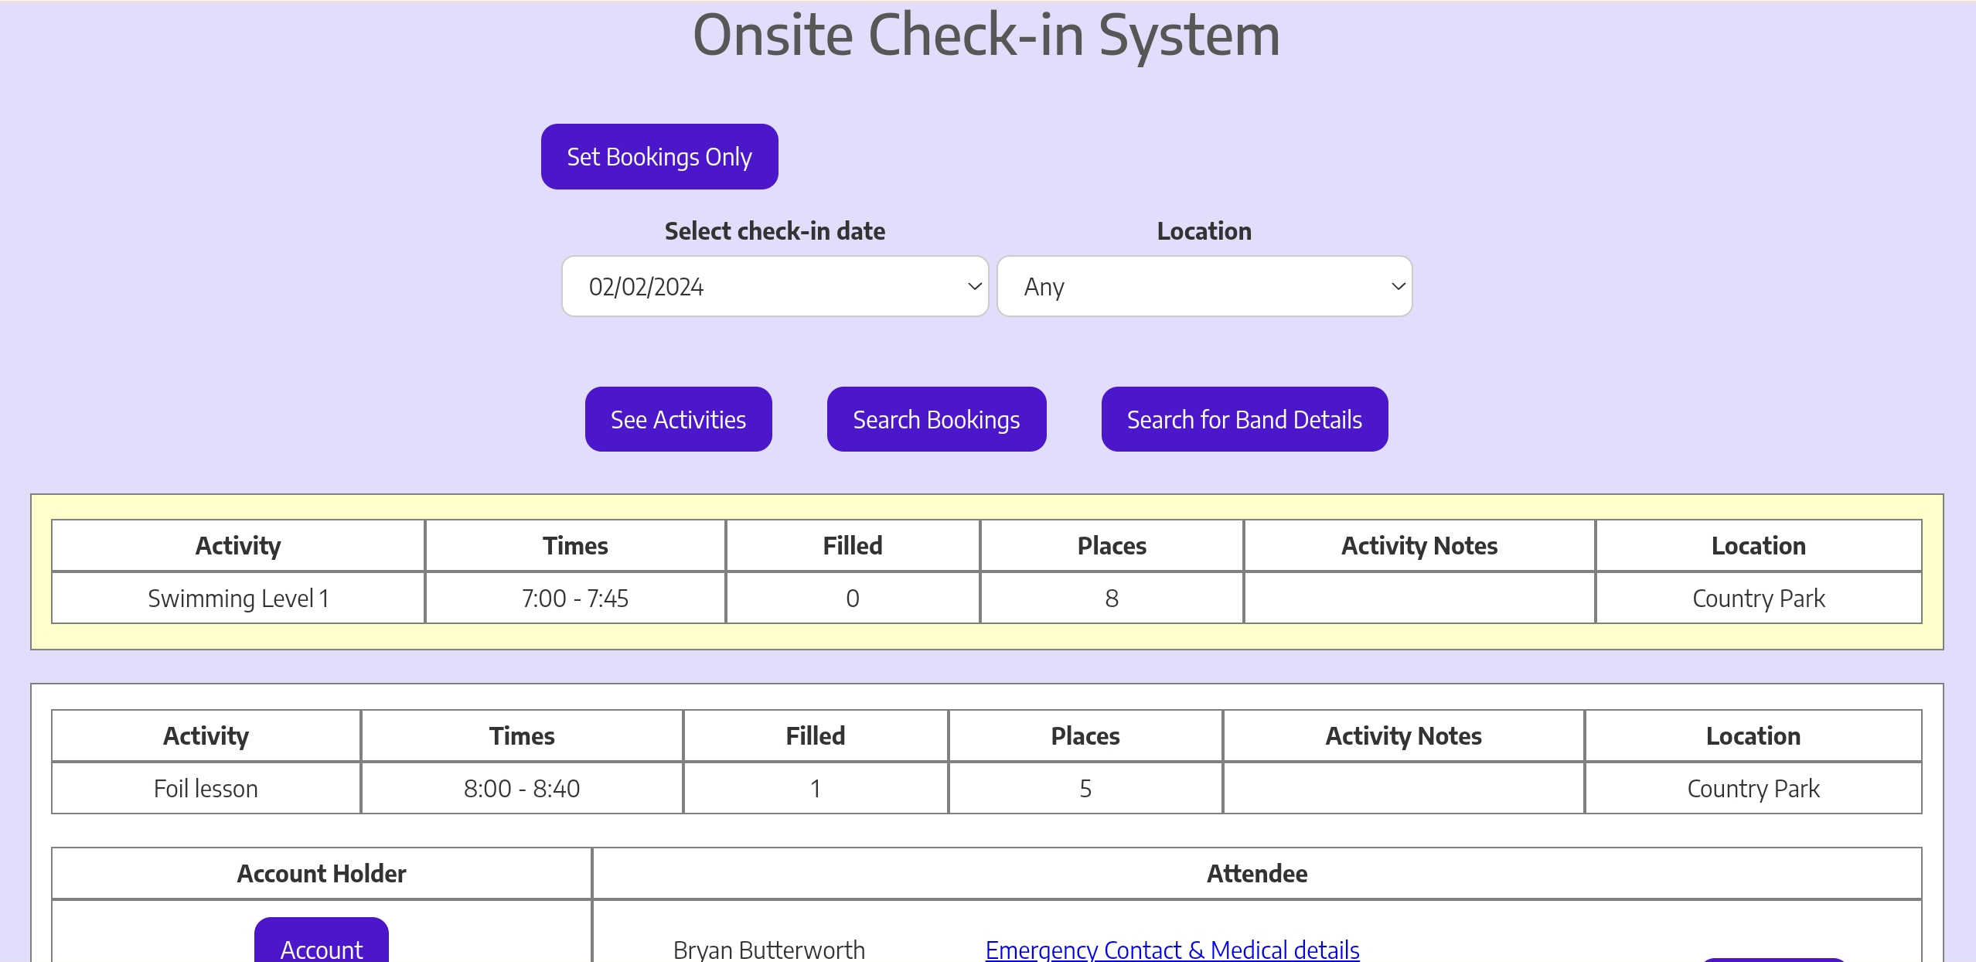Select the 7:00 - 7:45 time cell
The image size is (1976, 962).
(574, 598)
